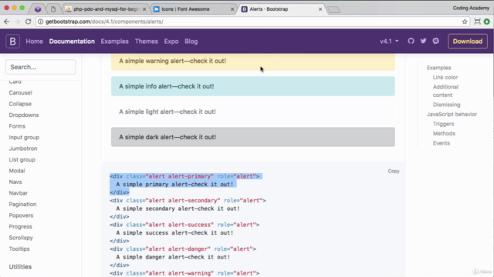Switch to Icons | Font Awesome tab
The image size is (494, 277).
[x=194, y=9]
